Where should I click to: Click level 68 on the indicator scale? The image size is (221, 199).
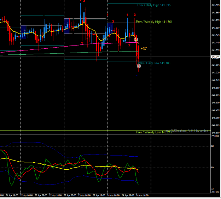tap(213, 146)
